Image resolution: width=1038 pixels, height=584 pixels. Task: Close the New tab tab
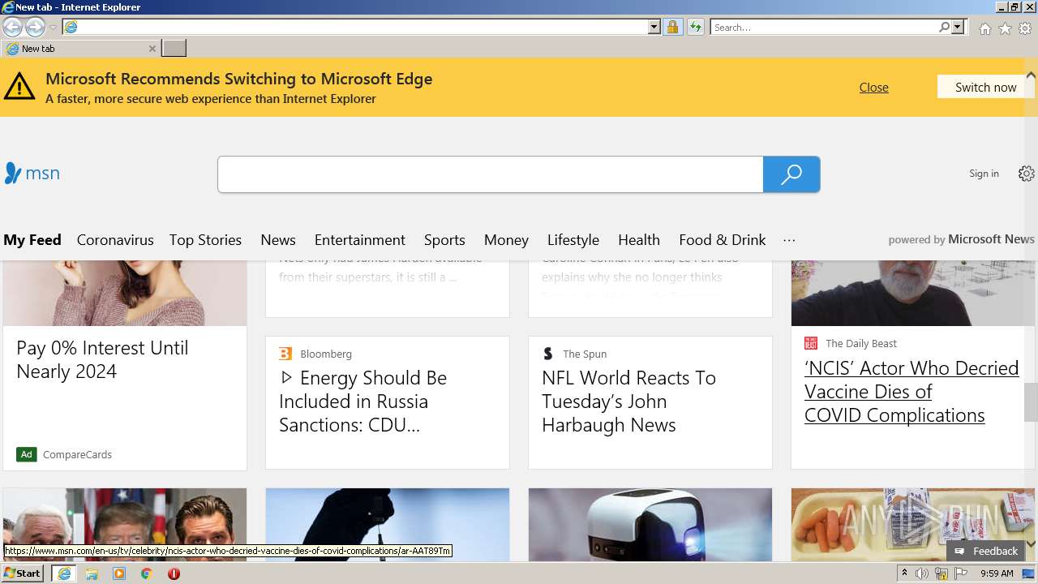click(152, 49)
